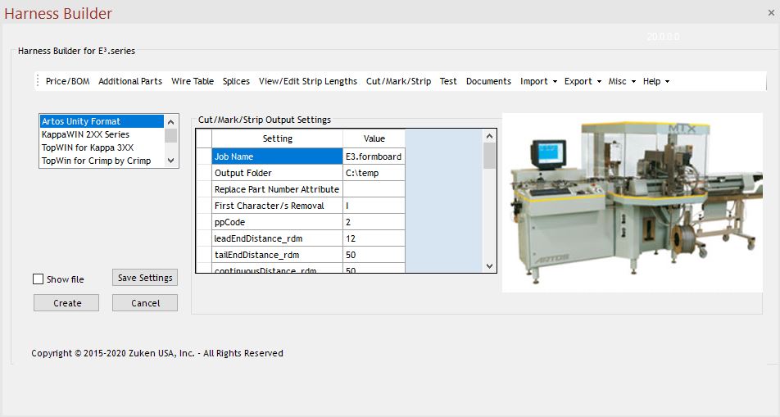This screenshot has height=417, width=780.
Task: Click format list scroll up arrow
Action: [171, 122]
